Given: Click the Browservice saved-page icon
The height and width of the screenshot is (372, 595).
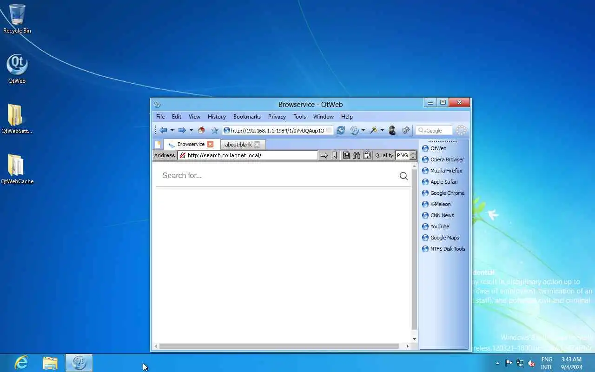Looking at the screenshot, I should coord(346,155).
